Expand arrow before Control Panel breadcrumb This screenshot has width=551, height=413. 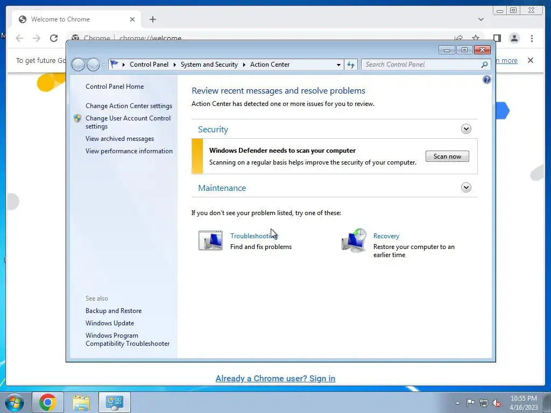point(124,65)
